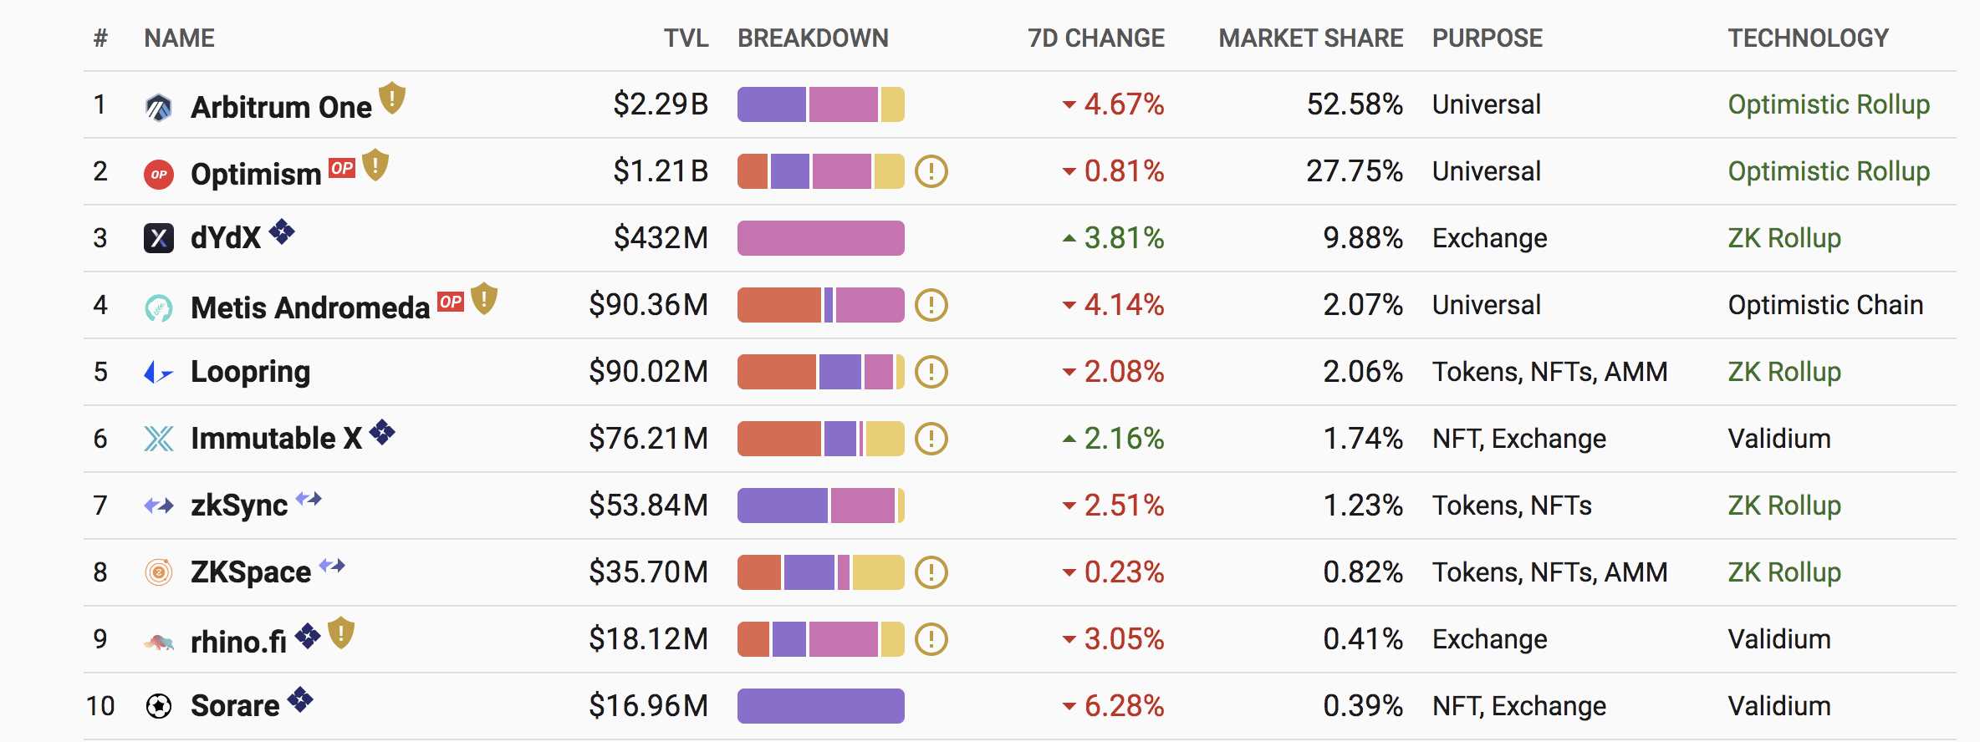Screen dimensions: 1980x742
Task: Click the Loopring logo icon
Action: tap(159, 373)
